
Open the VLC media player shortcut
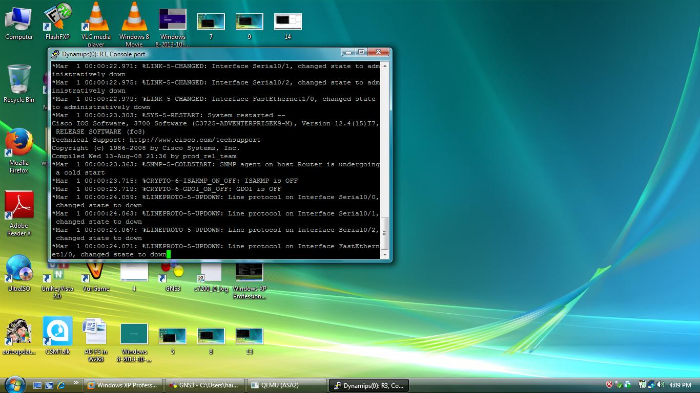[96, 19]
